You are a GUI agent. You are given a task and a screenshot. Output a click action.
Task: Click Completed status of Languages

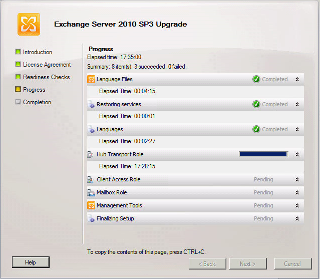click(x=275, y=129)
